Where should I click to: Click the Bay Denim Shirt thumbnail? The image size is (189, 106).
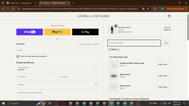112,30
